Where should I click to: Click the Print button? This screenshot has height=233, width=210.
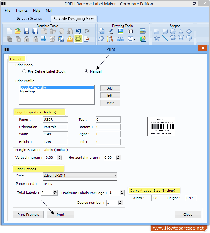60,215
